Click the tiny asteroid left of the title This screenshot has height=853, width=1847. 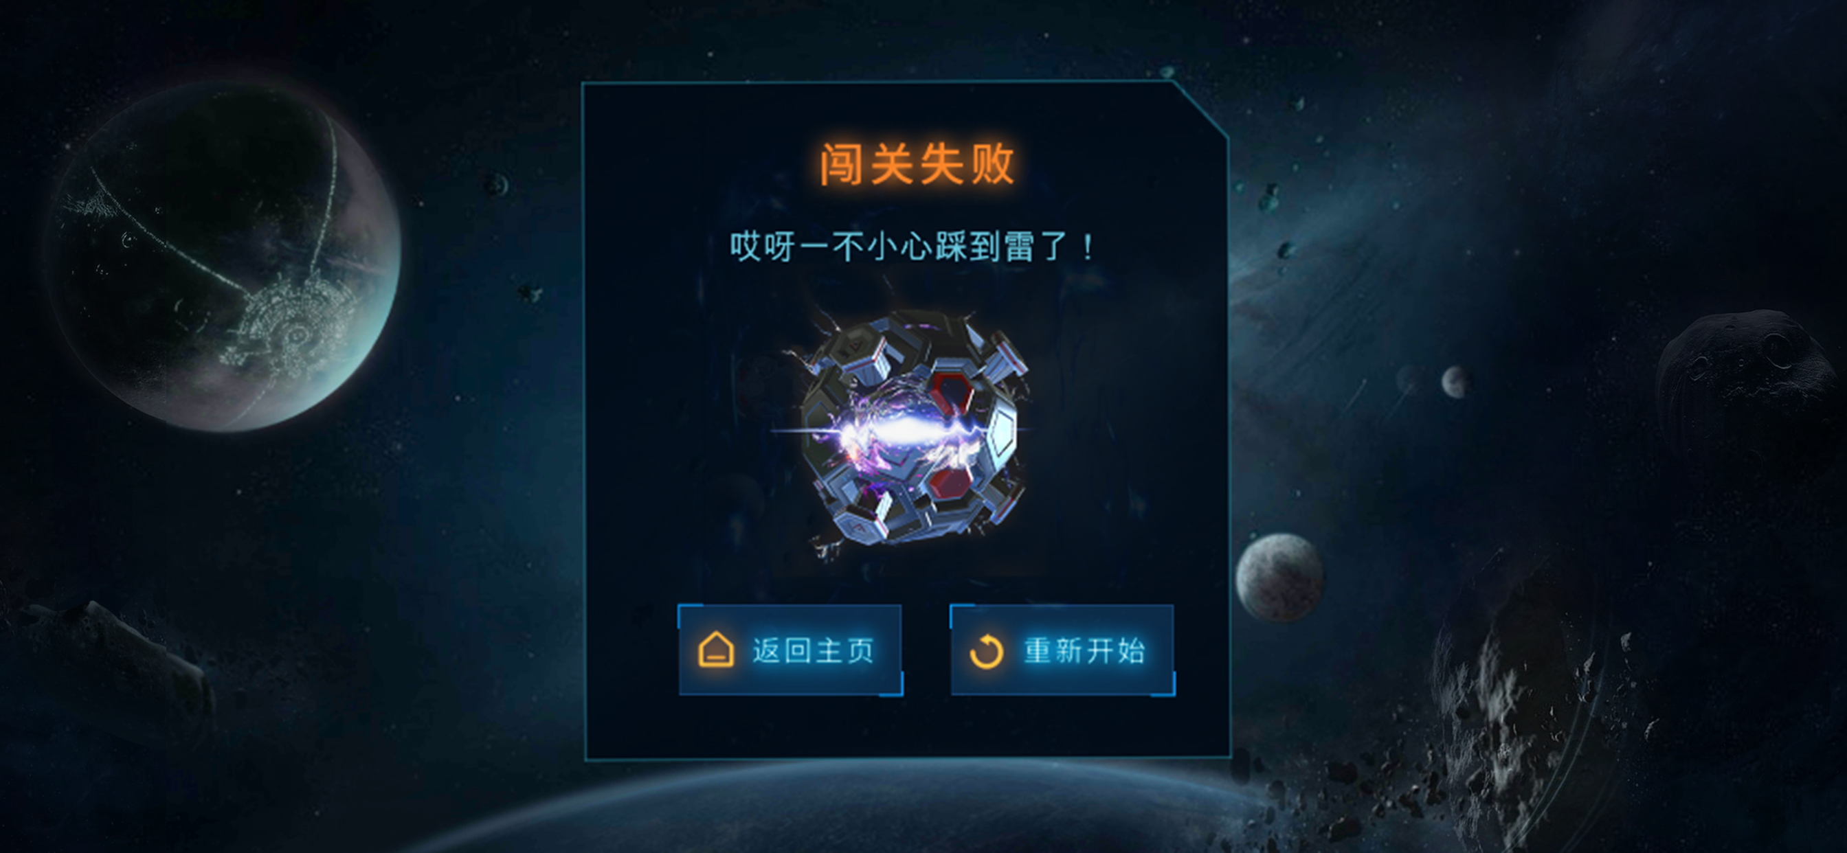tap(496, 184)
